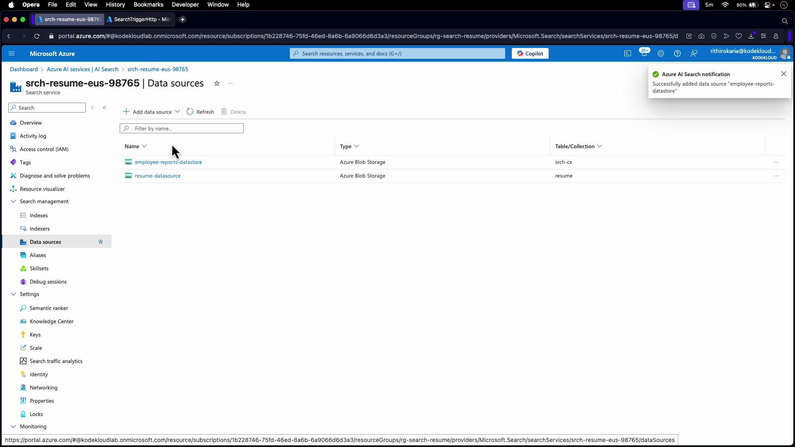Viewport: 795px width, 447px height.
Task: Open row menu for employee-reports-datastore
Action: click(776, 162)
